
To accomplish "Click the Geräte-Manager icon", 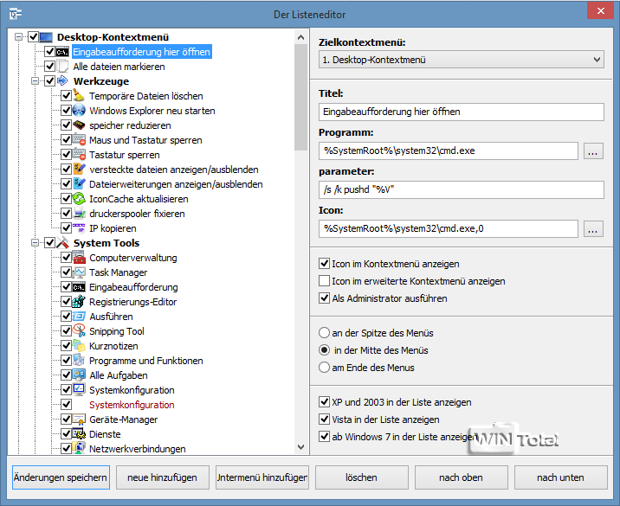I will coord(79,420).
